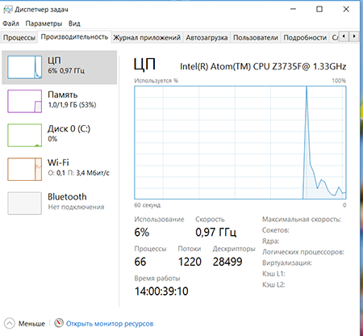Select the Производительность tab
The height and width of the screenshot is (336, 363).
point(74,37)
